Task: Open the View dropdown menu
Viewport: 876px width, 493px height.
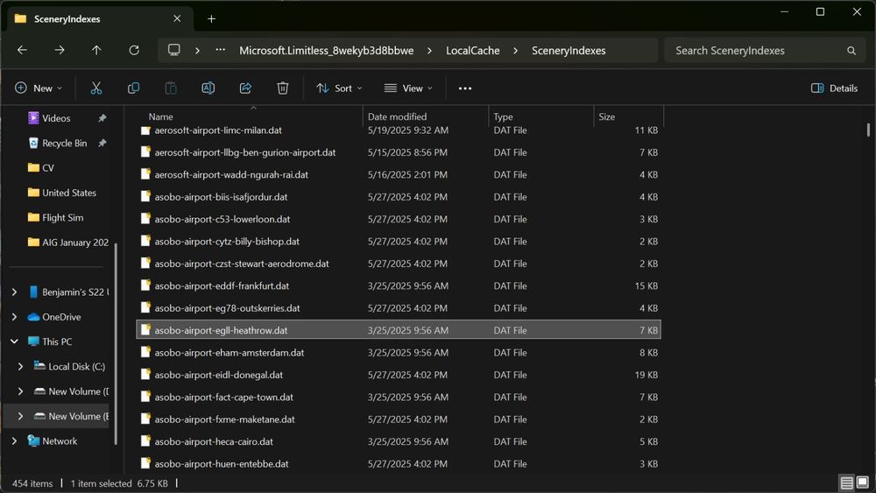Action: tap(408, 88)
